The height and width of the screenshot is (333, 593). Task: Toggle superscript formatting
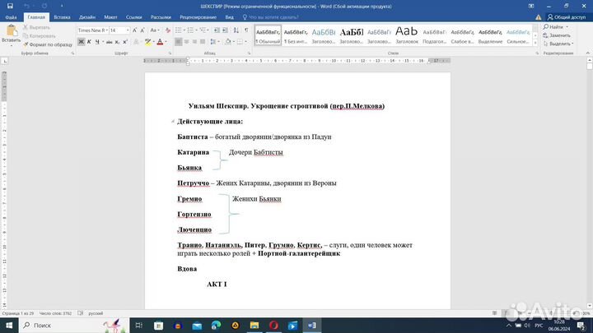tap(125, 42)
